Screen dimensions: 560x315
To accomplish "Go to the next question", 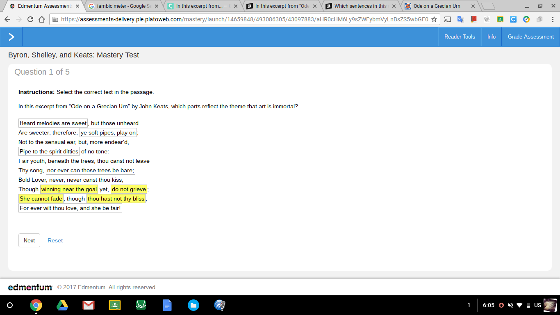I will click(29, 240).
